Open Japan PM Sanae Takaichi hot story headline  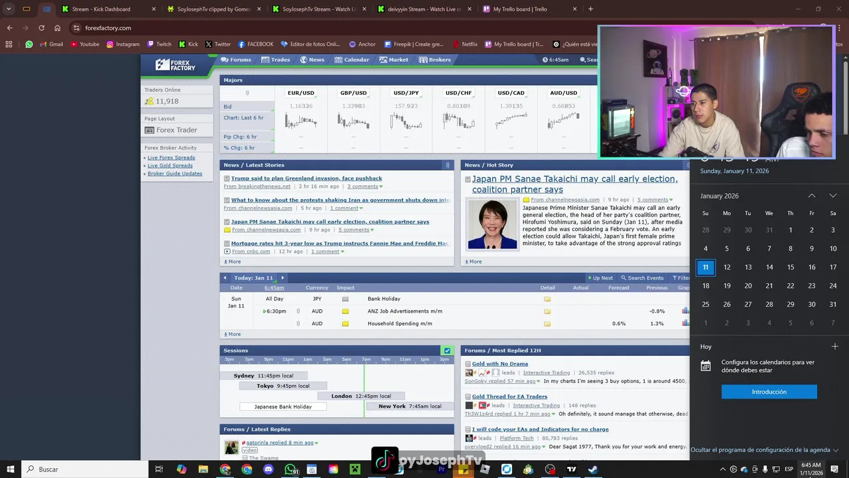574,184
